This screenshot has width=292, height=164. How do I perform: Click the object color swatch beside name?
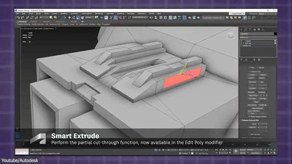[276, 34]
